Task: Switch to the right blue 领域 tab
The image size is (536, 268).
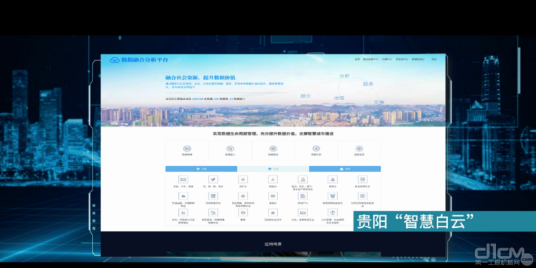Action: (344, 170)
